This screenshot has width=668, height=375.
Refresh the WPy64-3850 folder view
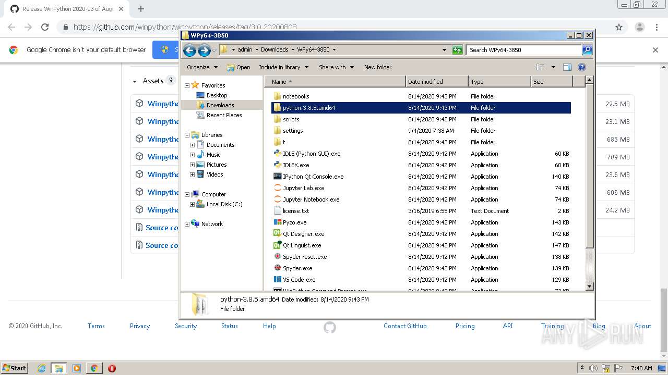(457, 50)
